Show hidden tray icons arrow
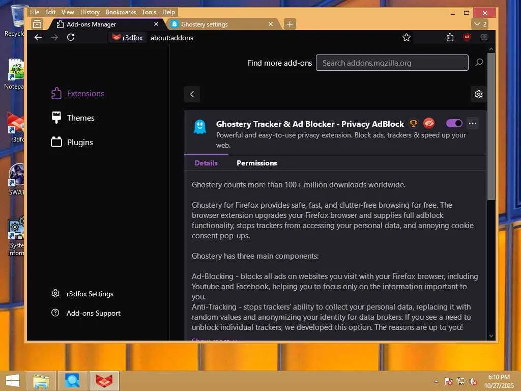 coord(436,382)
